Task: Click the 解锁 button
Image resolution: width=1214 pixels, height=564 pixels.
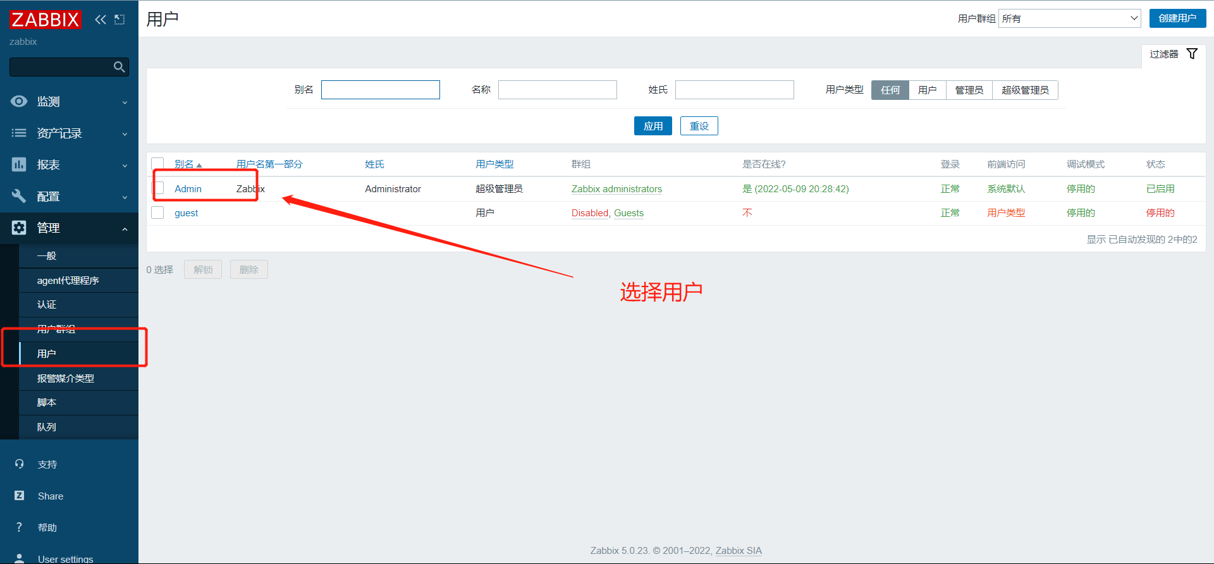Action: [x=203, y=269]
